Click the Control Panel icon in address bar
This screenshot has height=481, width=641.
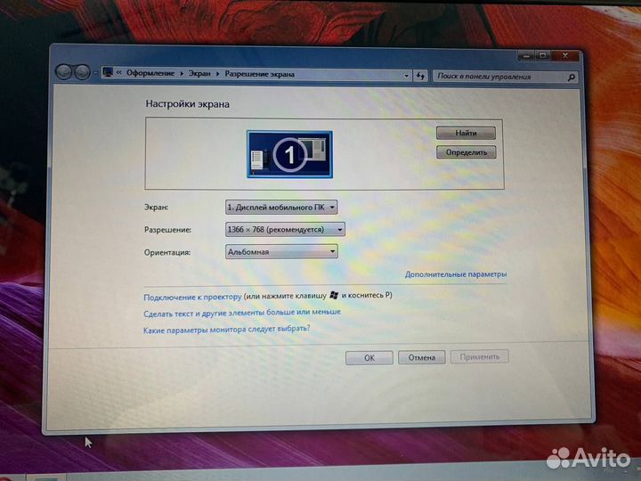[108, 72]
